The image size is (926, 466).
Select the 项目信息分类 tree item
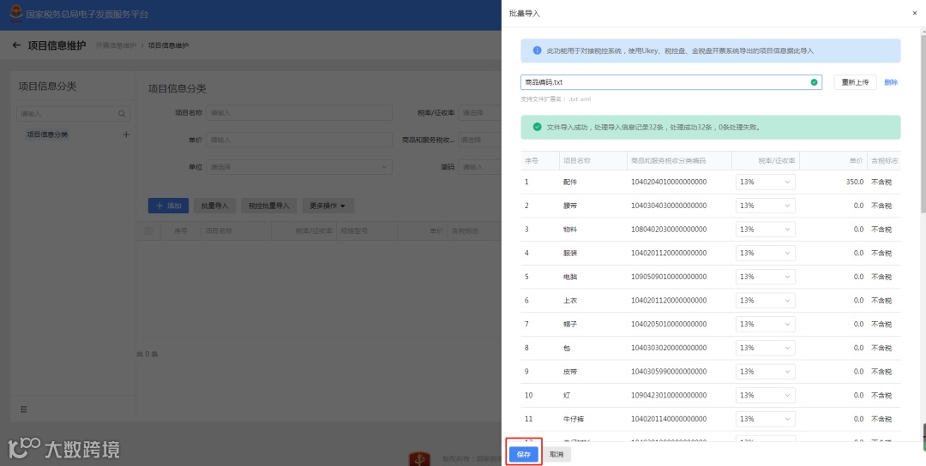click(47, 134)
